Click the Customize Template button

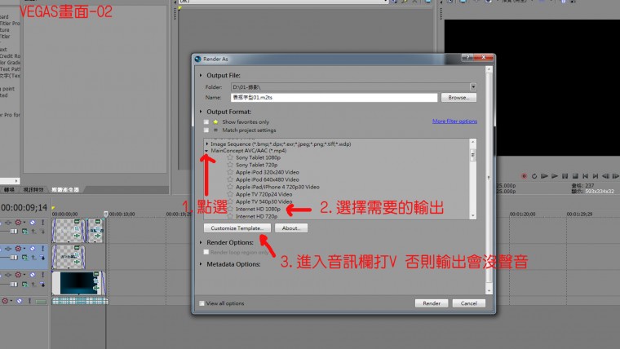click(237, 228)
